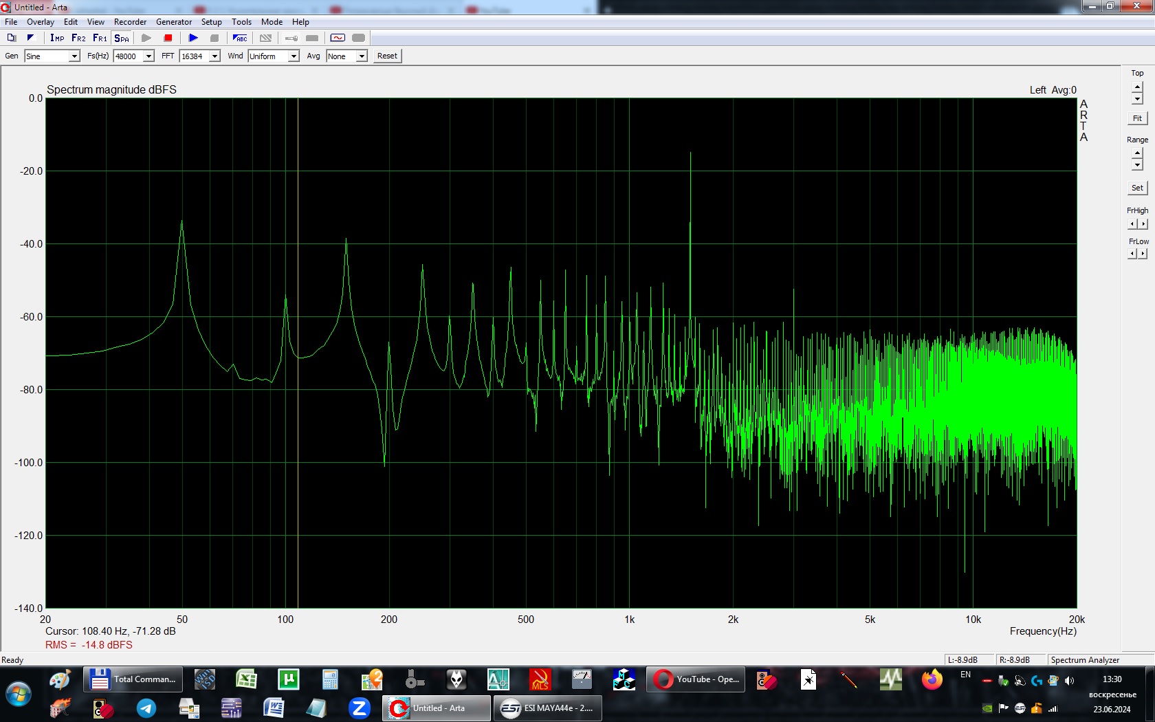Open the View menu

96,22
